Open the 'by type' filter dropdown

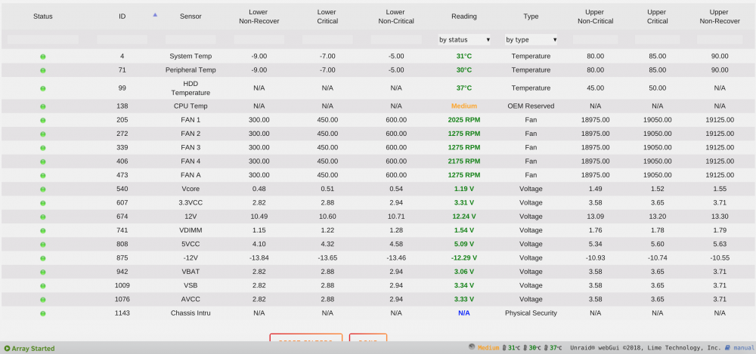(531, 40)
